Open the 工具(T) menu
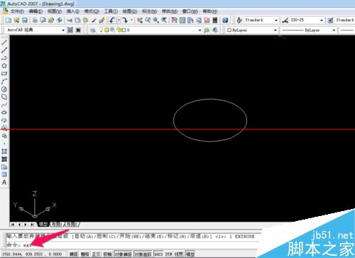The image size is (355, 258). 111,11
